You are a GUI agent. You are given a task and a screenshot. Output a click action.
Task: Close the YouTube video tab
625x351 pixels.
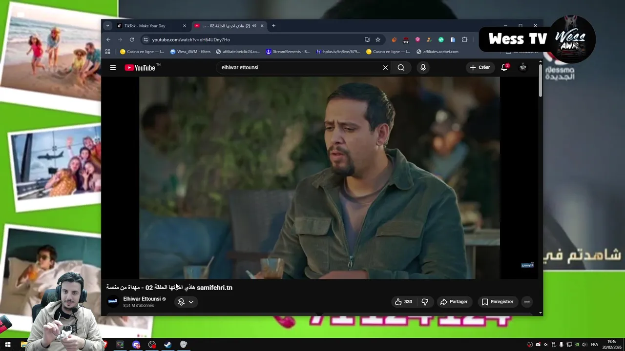tap(262, 26)
